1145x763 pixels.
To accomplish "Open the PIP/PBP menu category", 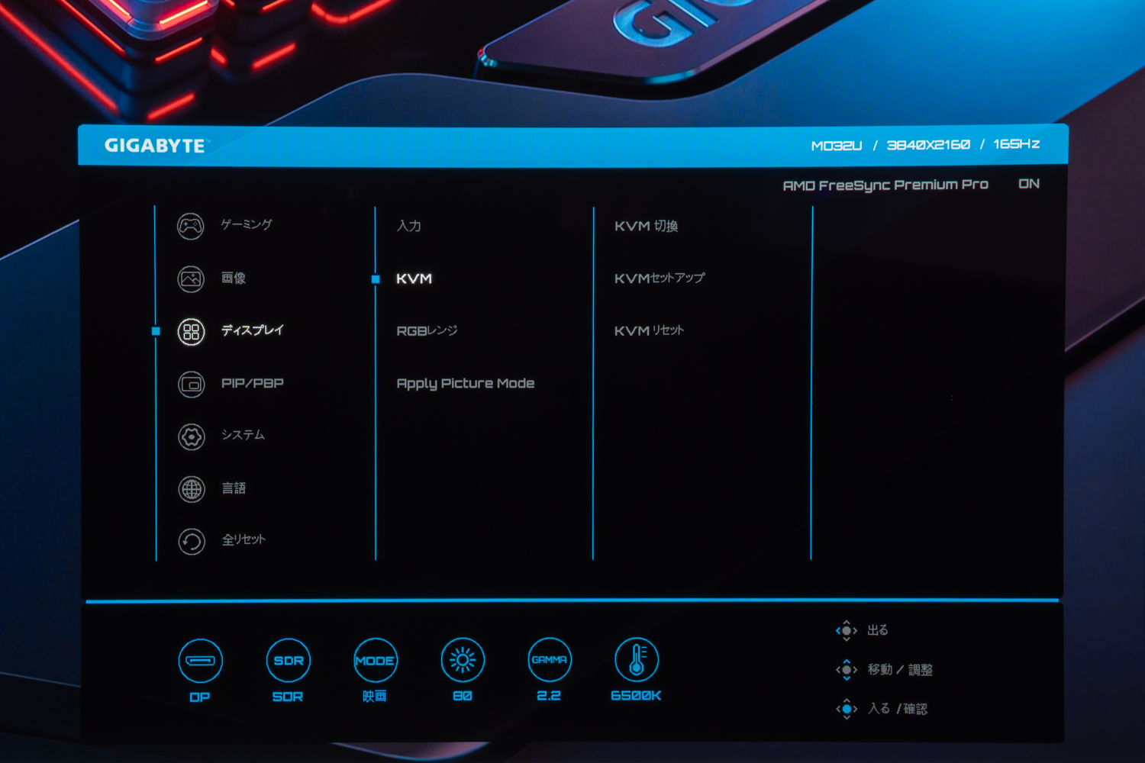I will tap(253, 383).
